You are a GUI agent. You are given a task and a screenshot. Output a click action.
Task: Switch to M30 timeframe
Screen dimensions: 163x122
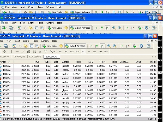coord(77,52)
